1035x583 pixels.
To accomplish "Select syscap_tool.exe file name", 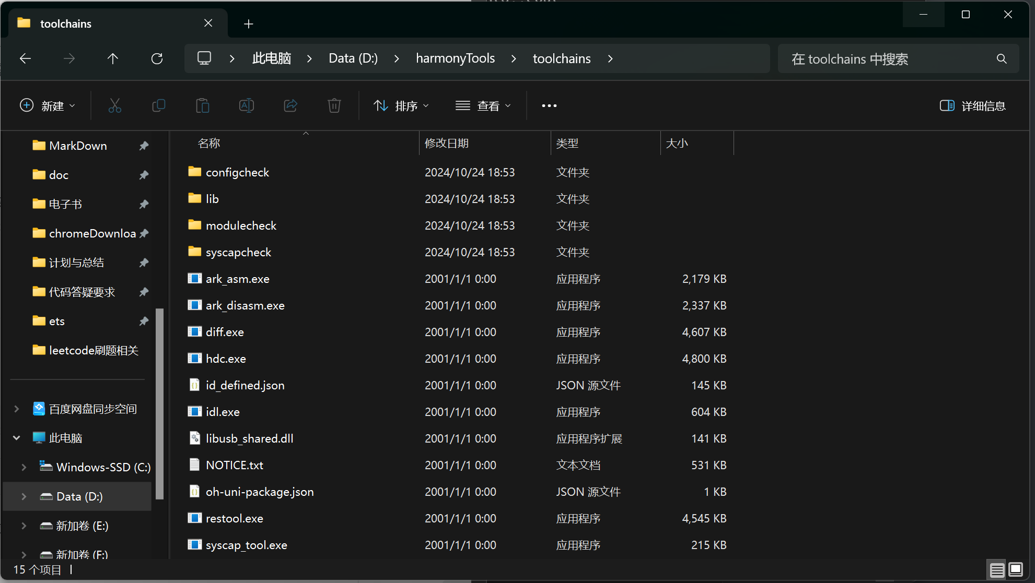I will tap(247, 545).
